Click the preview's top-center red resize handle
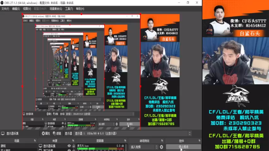269x151 pixels. pos(81,14)
